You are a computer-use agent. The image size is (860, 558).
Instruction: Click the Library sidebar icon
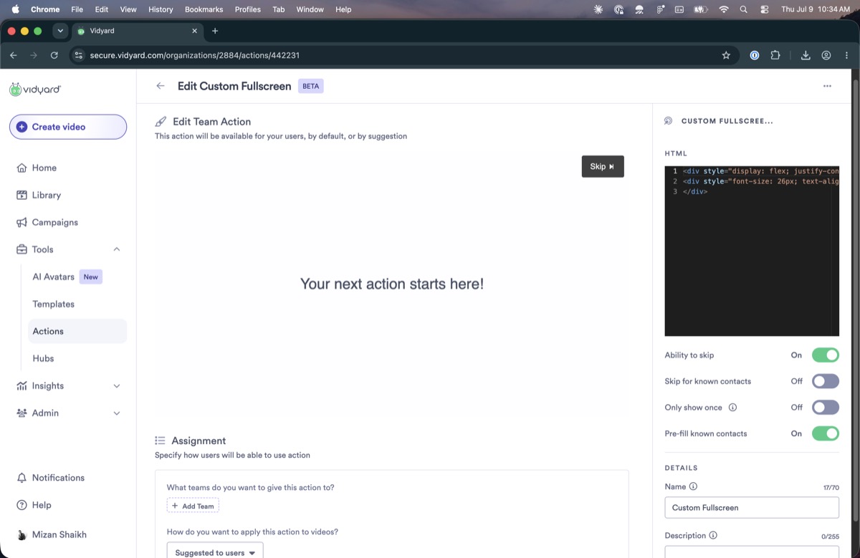tap(21, 195)
